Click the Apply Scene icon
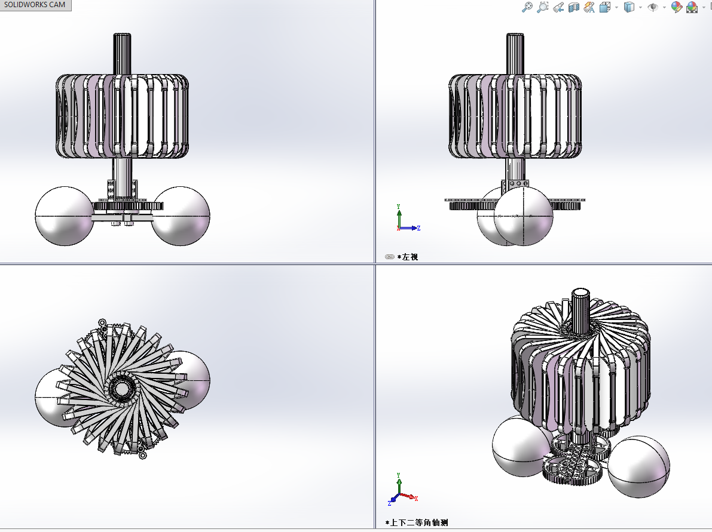Screen dimensions: 712x532 tap(692, 7)
